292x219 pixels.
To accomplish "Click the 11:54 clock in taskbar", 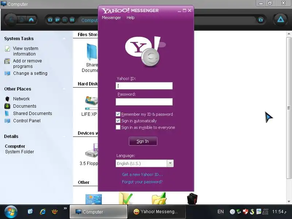I will (279, 212).
